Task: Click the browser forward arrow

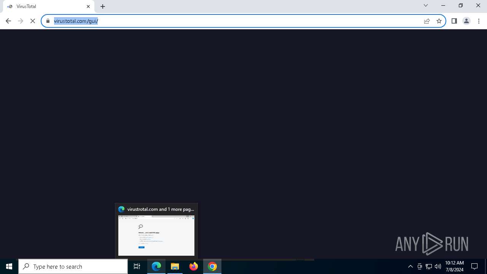Action: tap(21, 21)
